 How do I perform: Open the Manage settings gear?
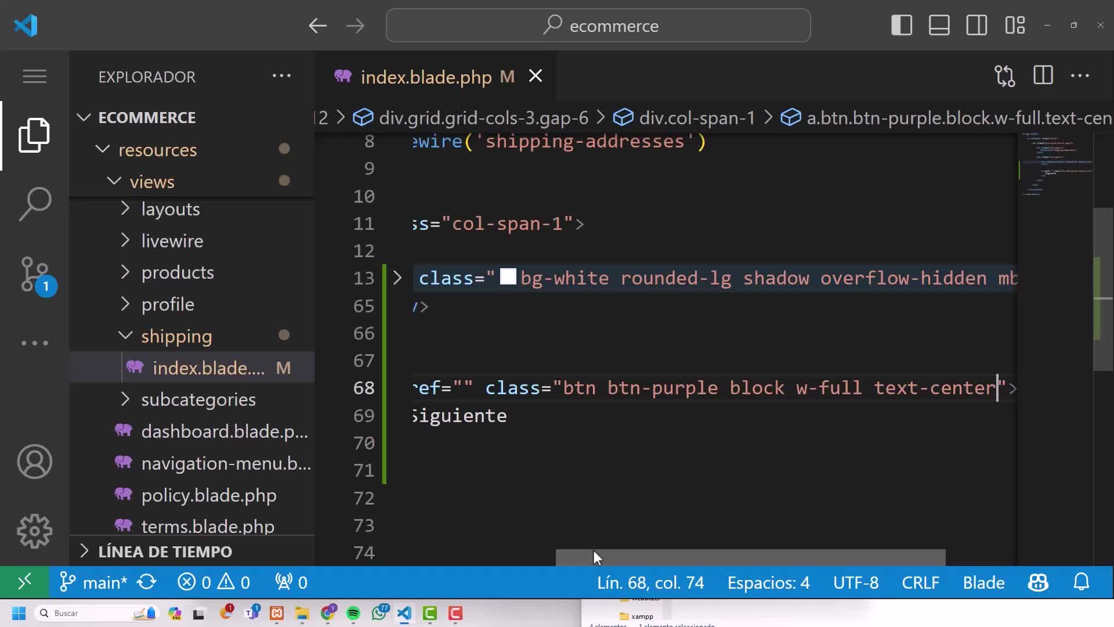tap(35, 531)
